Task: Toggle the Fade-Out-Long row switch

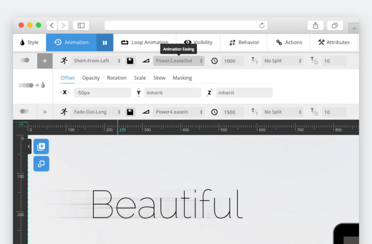Action: click(x=24, y=112)
